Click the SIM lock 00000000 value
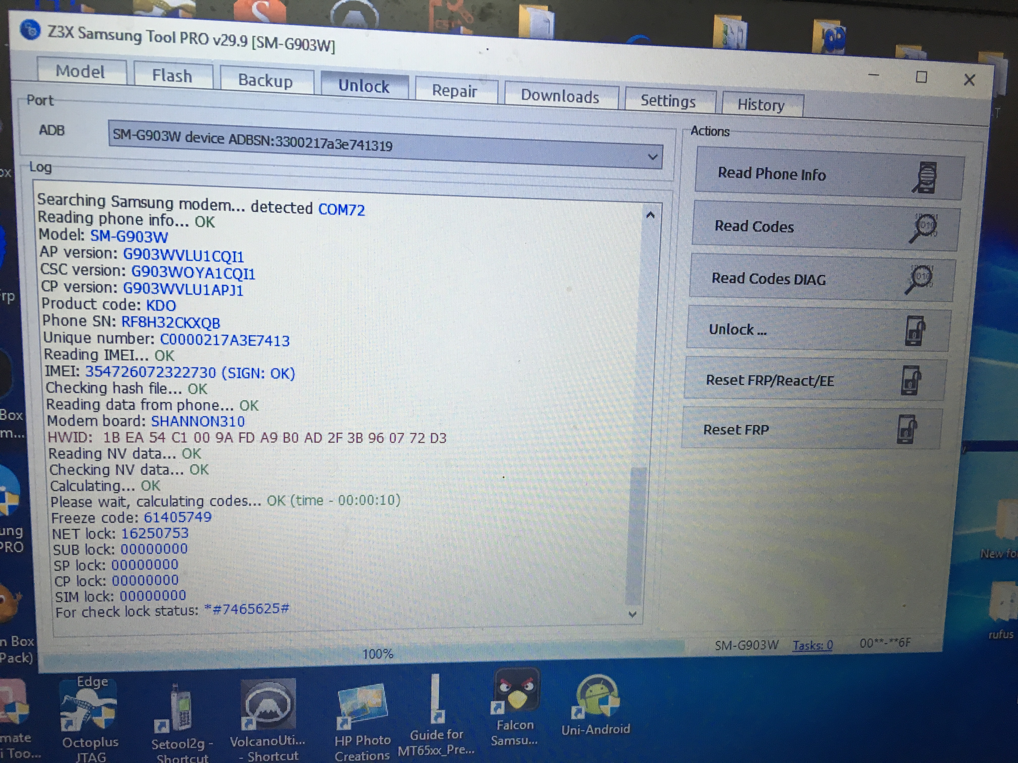Image resolution: width=1018 pixels, height=763 pixels. click(x=153, y=596)
